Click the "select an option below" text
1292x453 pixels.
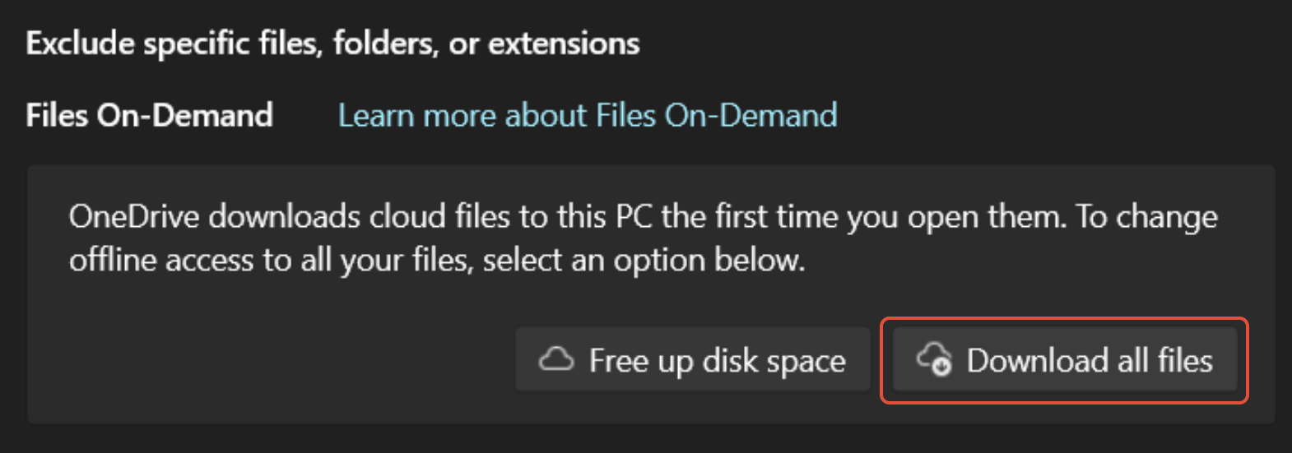[642, 261]
